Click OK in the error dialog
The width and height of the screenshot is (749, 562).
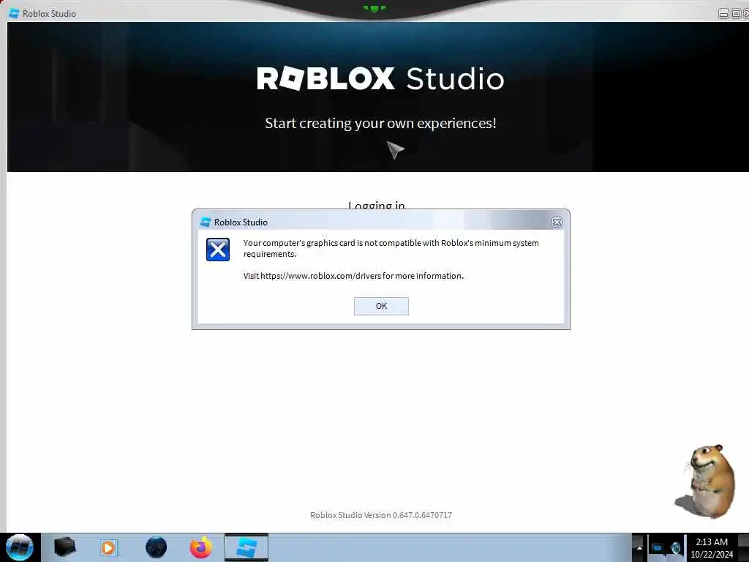coord(381,306)
